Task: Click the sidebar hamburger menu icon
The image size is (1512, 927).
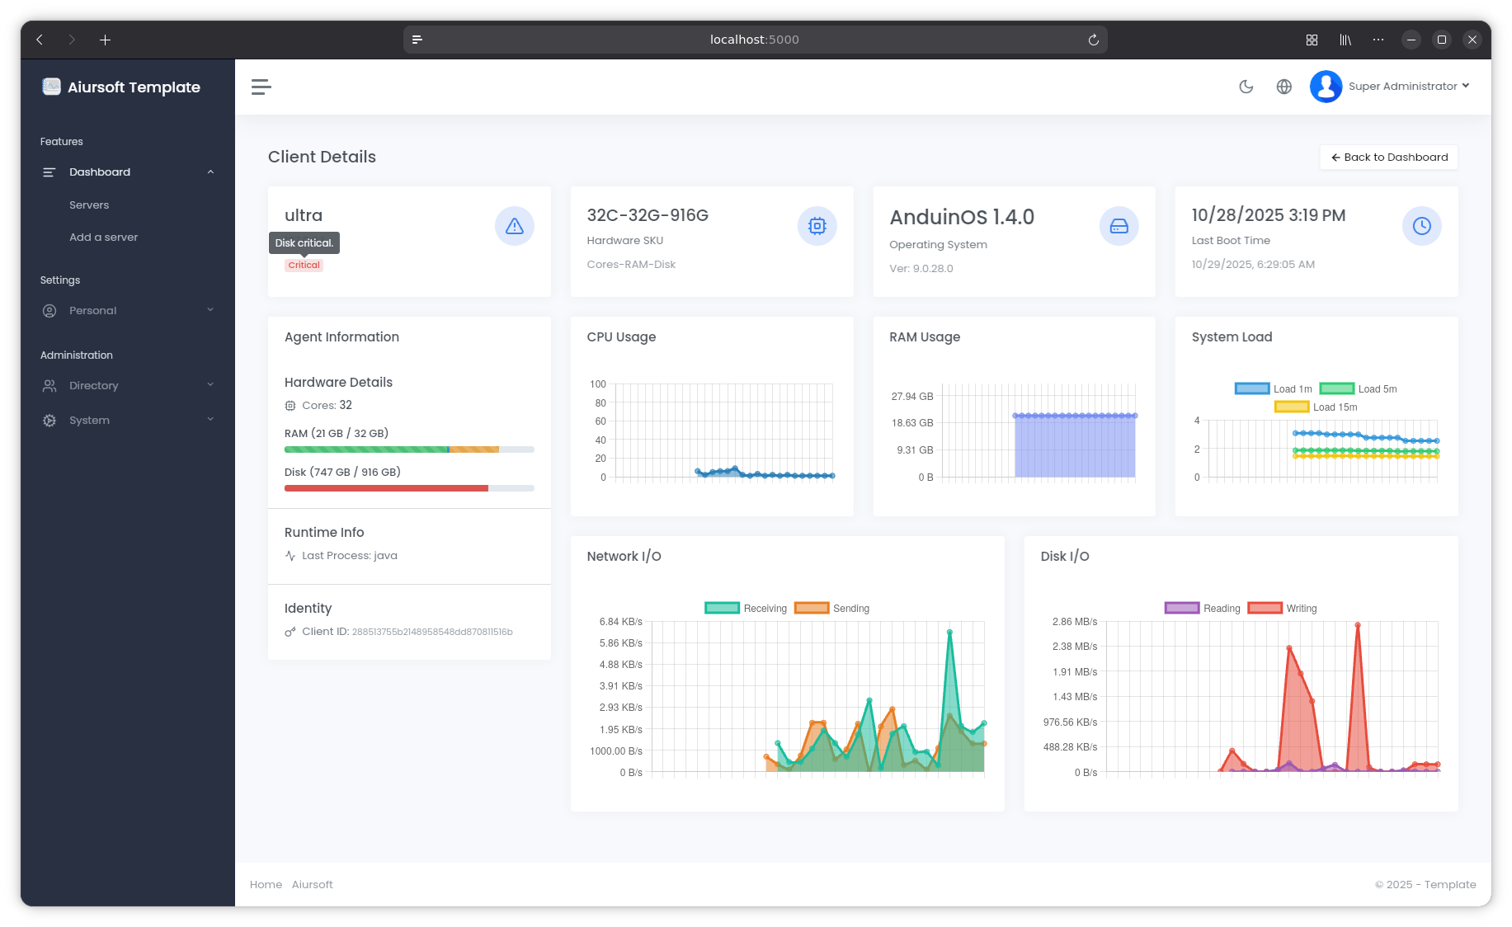Action: (x=261, y=87)
